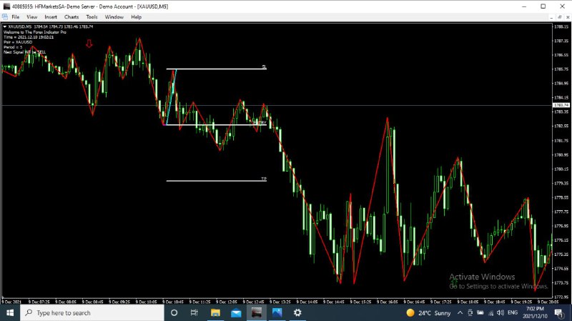Viewport: 572px width, 321px height.
Task: Click the battery power tray icon
Action: point(480,312)
